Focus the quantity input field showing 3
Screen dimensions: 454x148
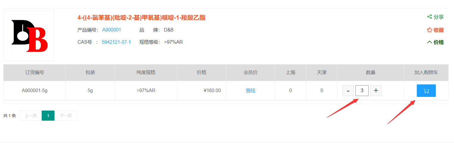(362, 91)
